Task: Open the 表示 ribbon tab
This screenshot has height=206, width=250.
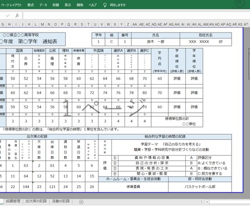Action: (x=68, y=5)
